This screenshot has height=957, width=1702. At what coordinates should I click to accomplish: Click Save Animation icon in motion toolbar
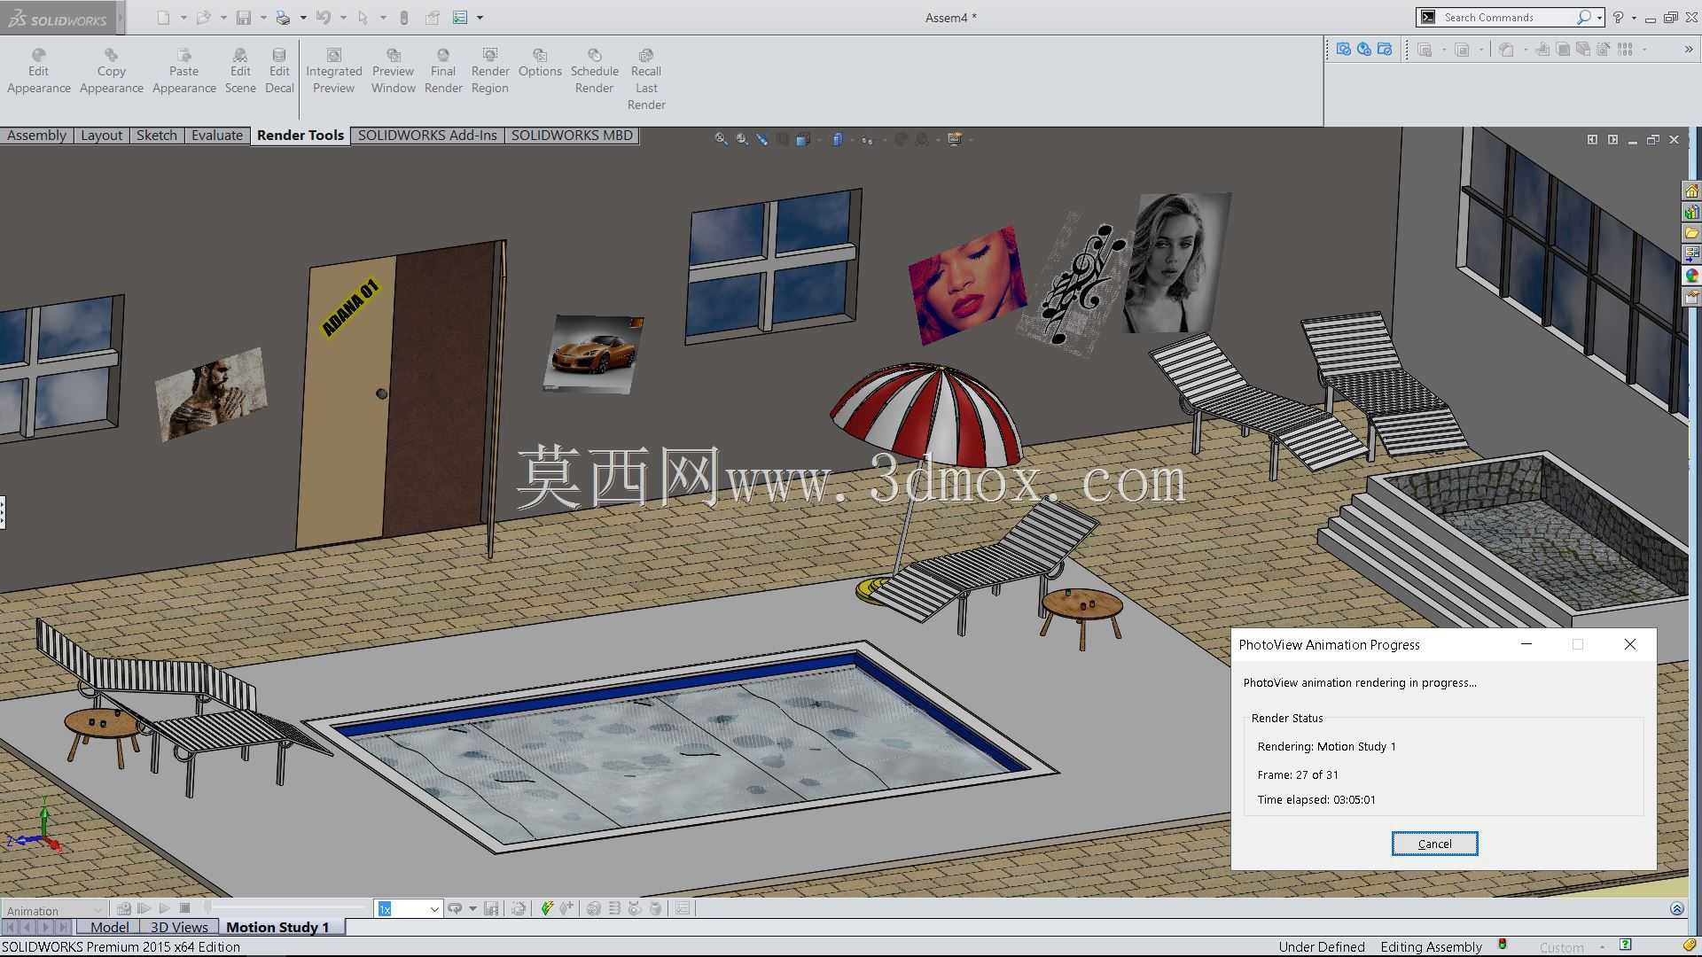(x=491, y=908)
